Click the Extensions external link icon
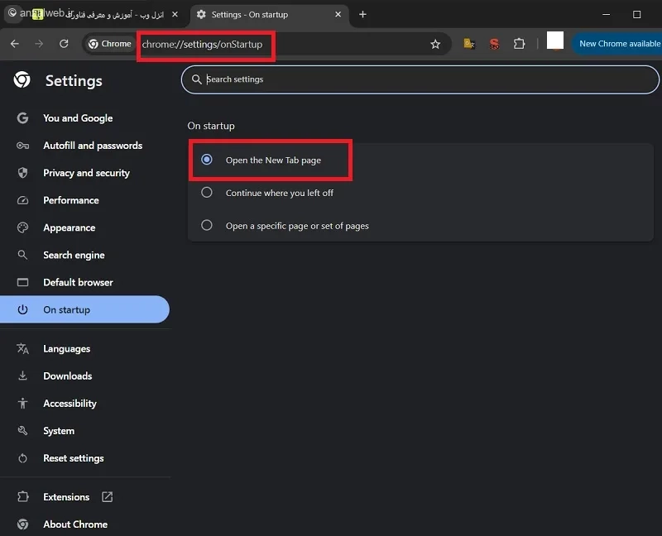Image resolution: width=662 pixels, height=536 pixels. click(108, 497)
